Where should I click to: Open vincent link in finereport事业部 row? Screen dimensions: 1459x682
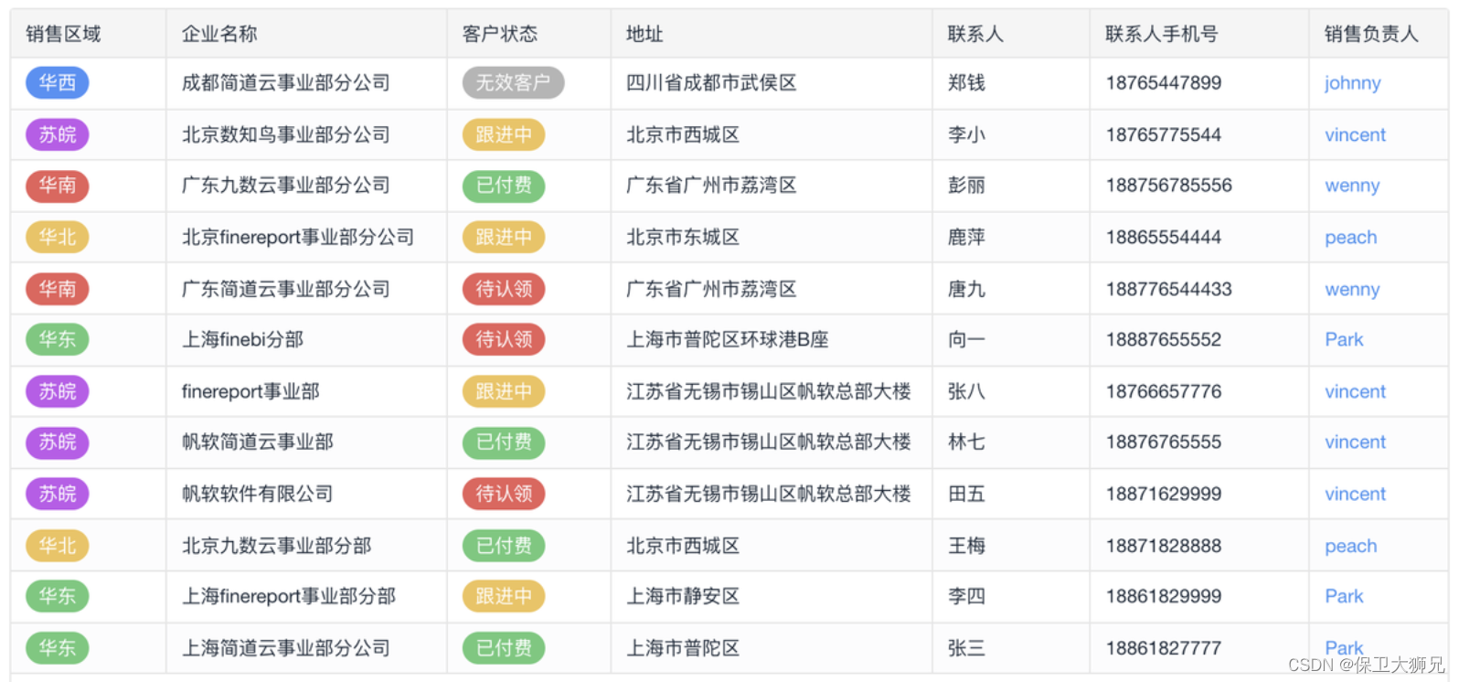[x=1355, y=391]
